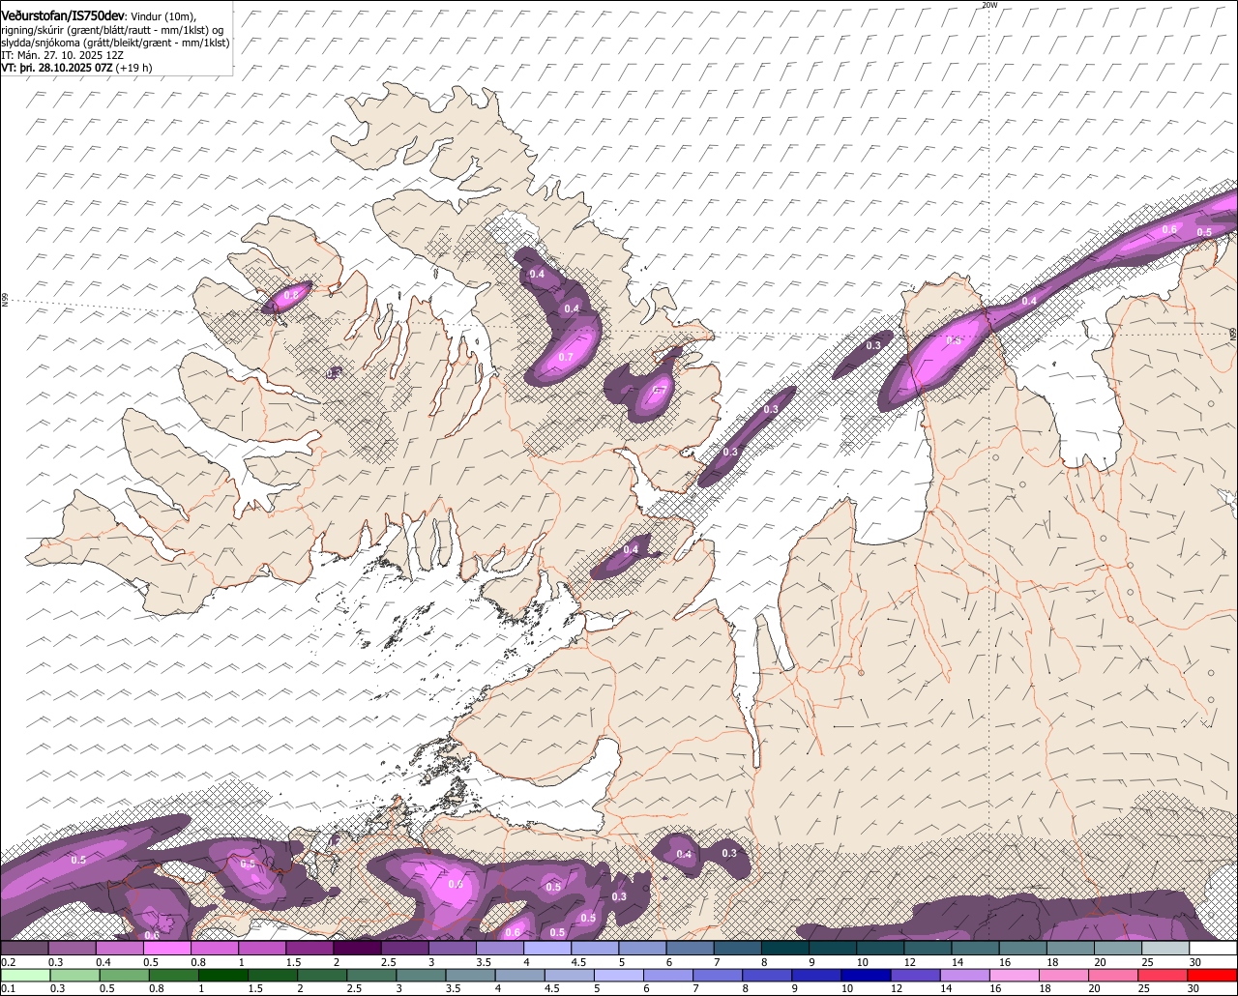Click the 'IT: Mán. 27. 10. 2025 12Z' line
The height and width of the screenshot is (996, 1238).
click(x=61, y=56)
